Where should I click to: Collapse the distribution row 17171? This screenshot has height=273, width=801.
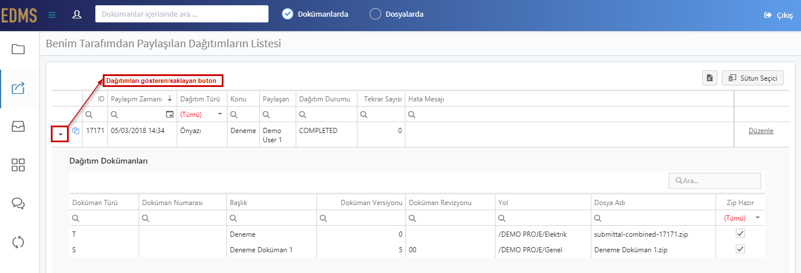pos(60,134)
